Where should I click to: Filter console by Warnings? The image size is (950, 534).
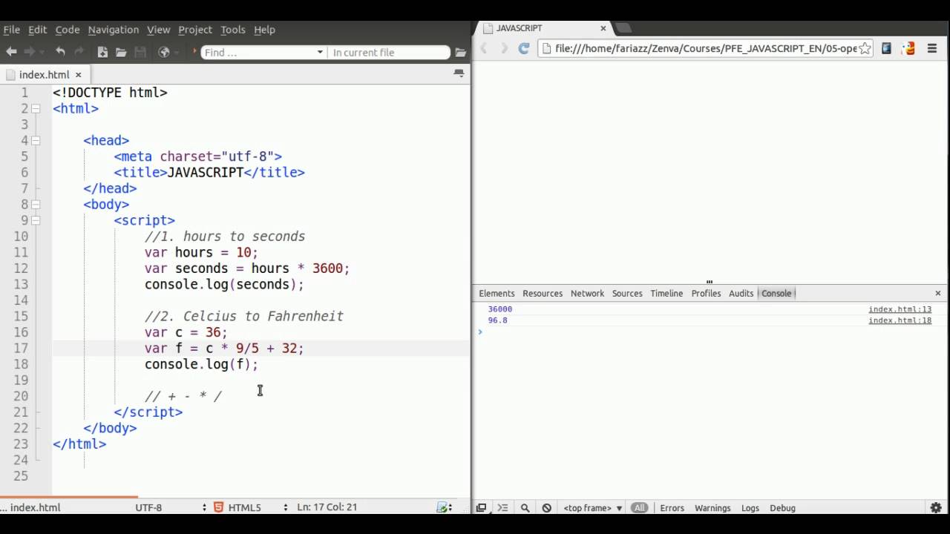tap(712, 508)
